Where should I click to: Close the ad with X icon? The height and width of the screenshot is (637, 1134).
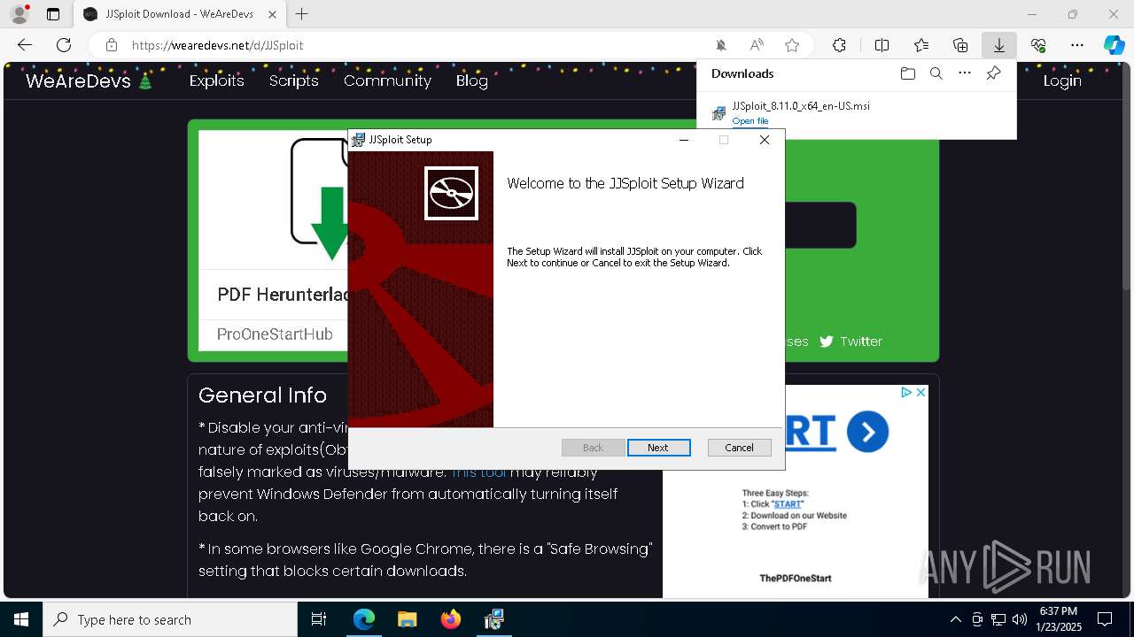[x=920, y=393]
